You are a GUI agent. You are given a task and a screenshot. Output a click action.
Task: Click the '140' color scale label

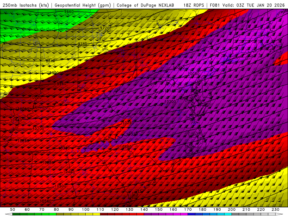[x=144, y=210]
